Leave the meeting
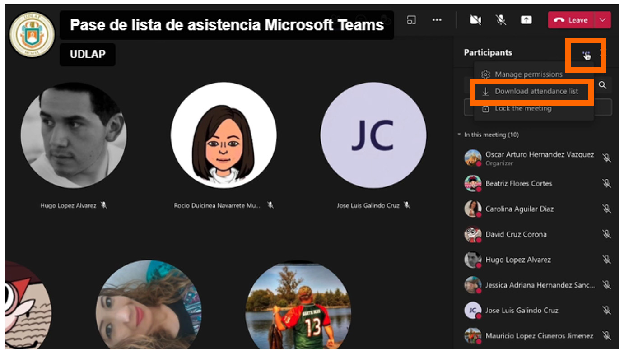 coord(571,20)
